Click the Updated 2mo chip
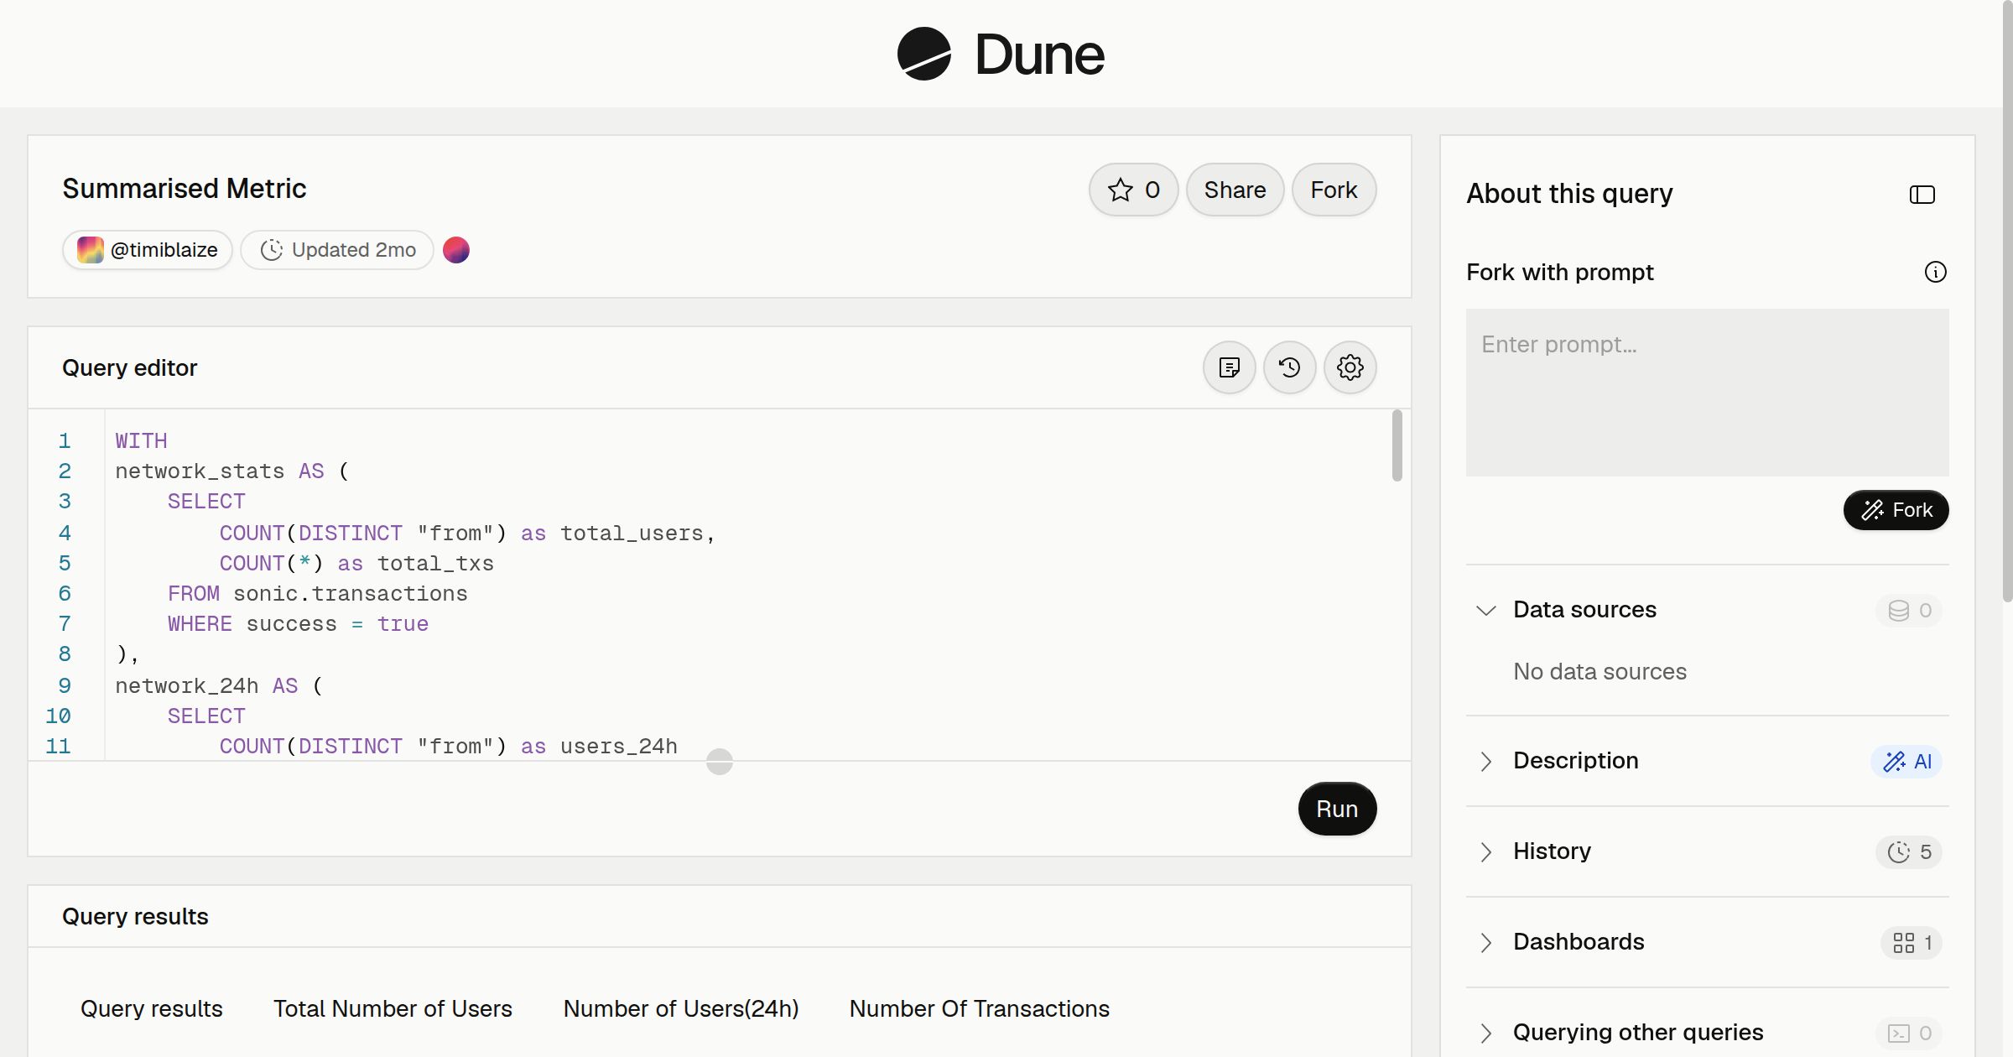The width and height of the screenshot is (2013, 1057). click(337, 250)
